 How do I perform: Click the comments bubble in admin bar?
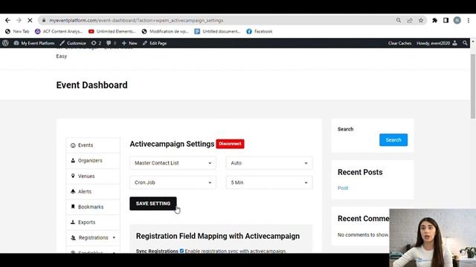pos(112,43)
